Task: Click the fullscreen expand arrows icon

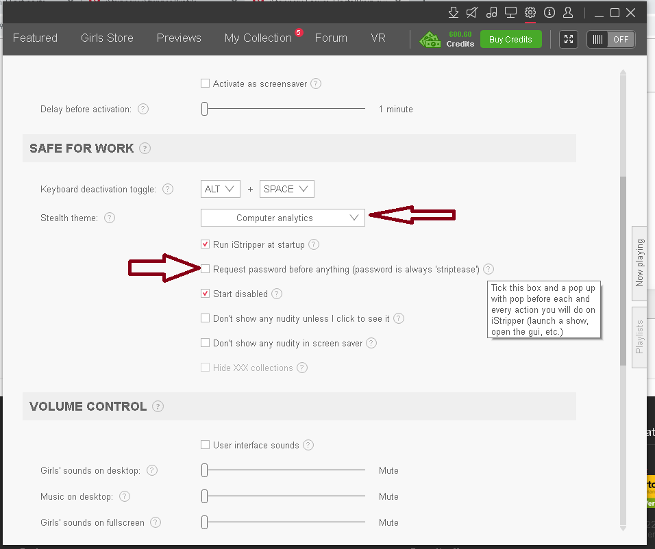Action: tap(569, 39)
